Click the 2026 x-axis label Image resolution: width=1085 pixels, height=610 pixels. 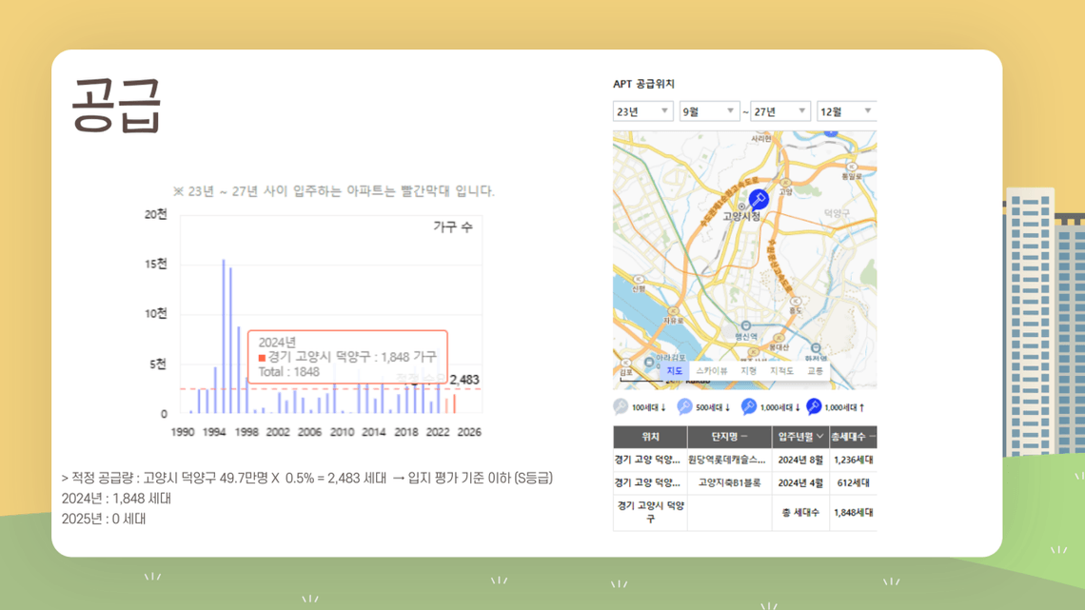[469, 432]
